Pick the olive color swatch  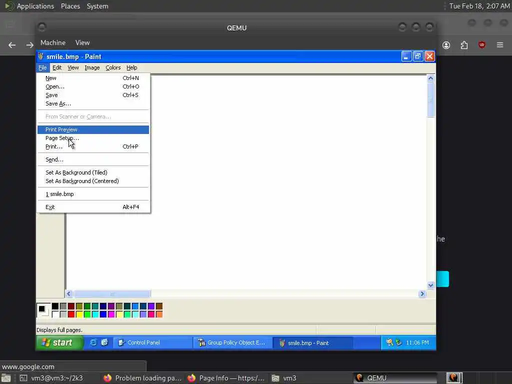[79, 306]
